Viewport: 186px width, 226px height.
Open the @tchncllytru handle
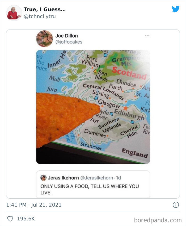click(x=40, y=16)
